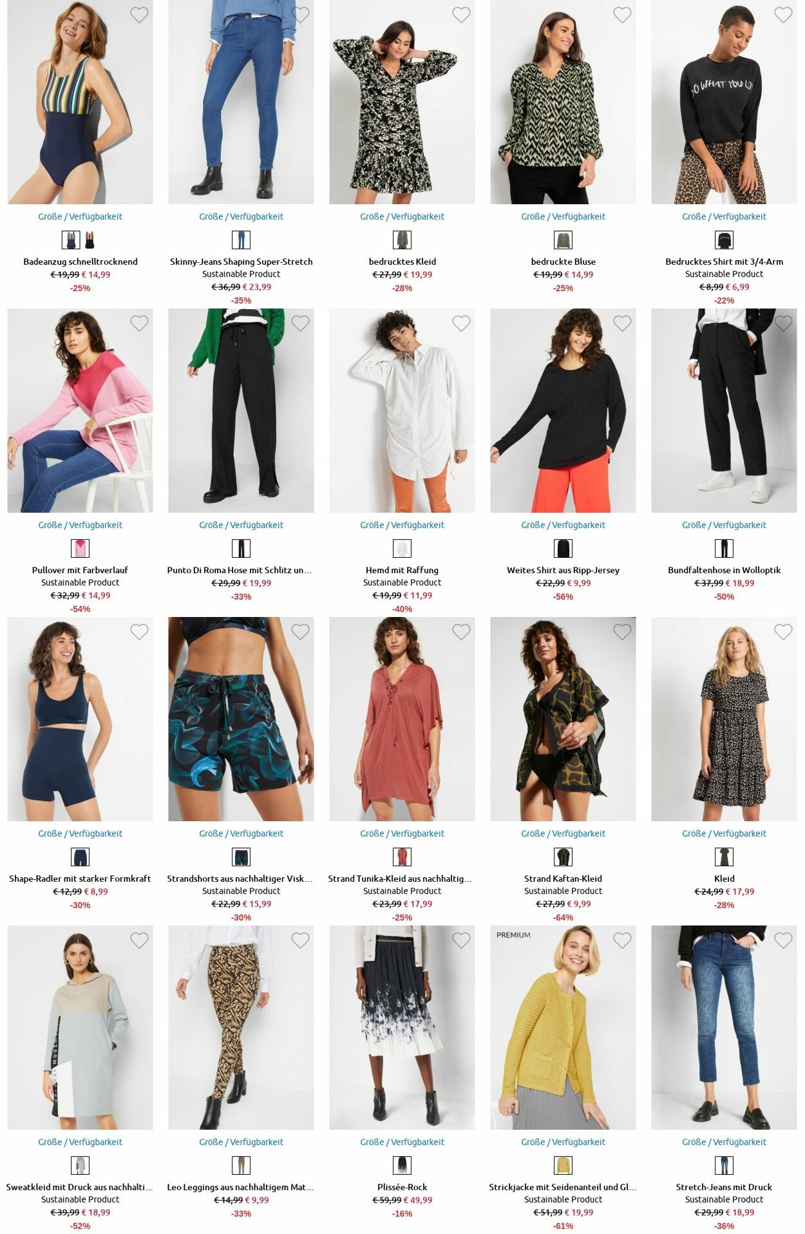Toggle wishlist heart on bedruckte Bluse
This screenshot has width=805, height=1234.
tap(622, 15)
